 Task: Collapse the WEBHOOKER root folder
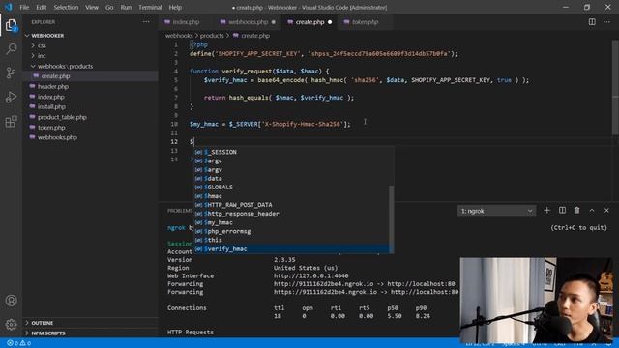pyautogui.click(x=91, y=36)
